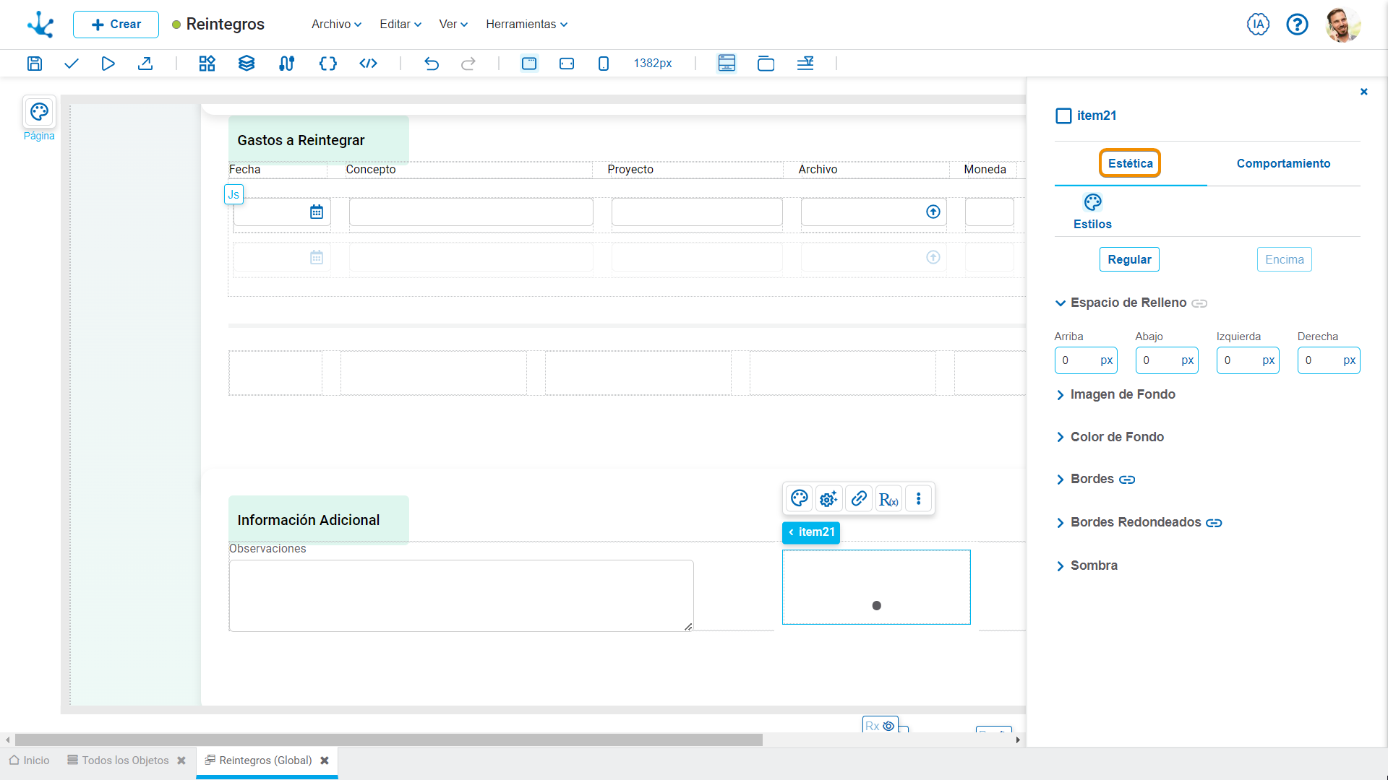This screenshot has width=1388, height=780.
Task: Toggle the container frame icon
Action: tap(766, 64)
